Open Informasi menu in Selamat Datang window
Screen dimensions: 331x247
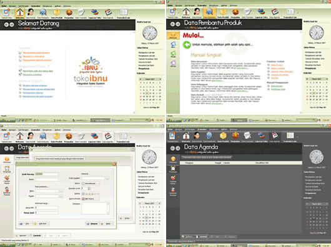click(67, 6)
